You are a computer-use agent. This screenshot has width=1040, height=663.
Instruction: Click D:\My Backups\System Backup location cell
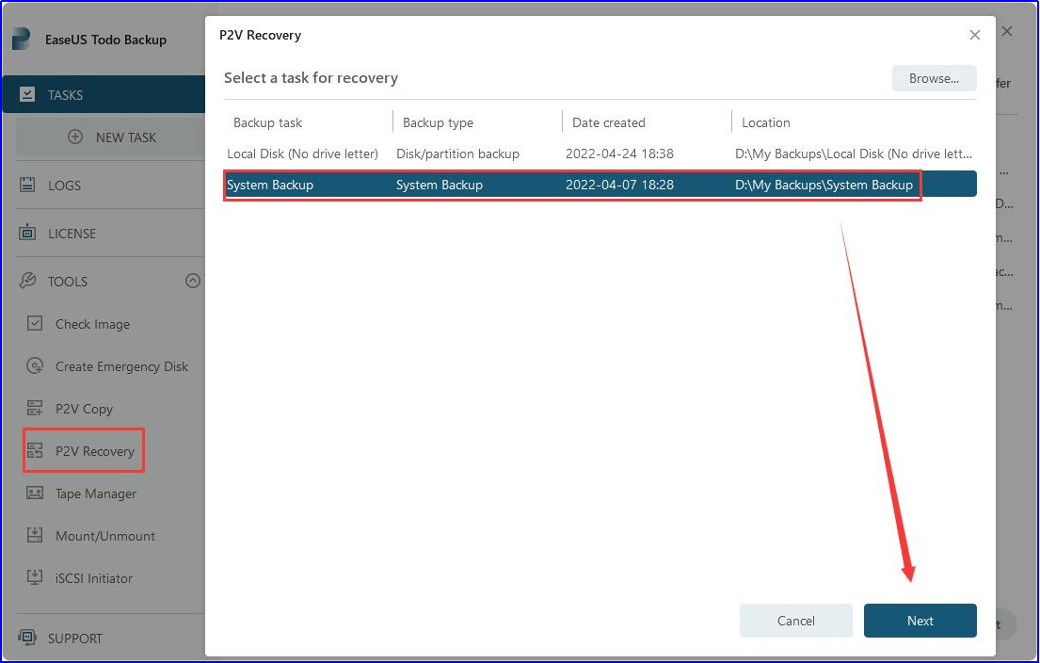[824, 186]
